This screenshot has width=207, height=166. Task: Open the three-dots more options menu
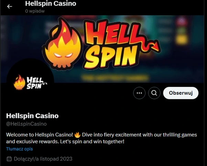(x=139, y=93)
